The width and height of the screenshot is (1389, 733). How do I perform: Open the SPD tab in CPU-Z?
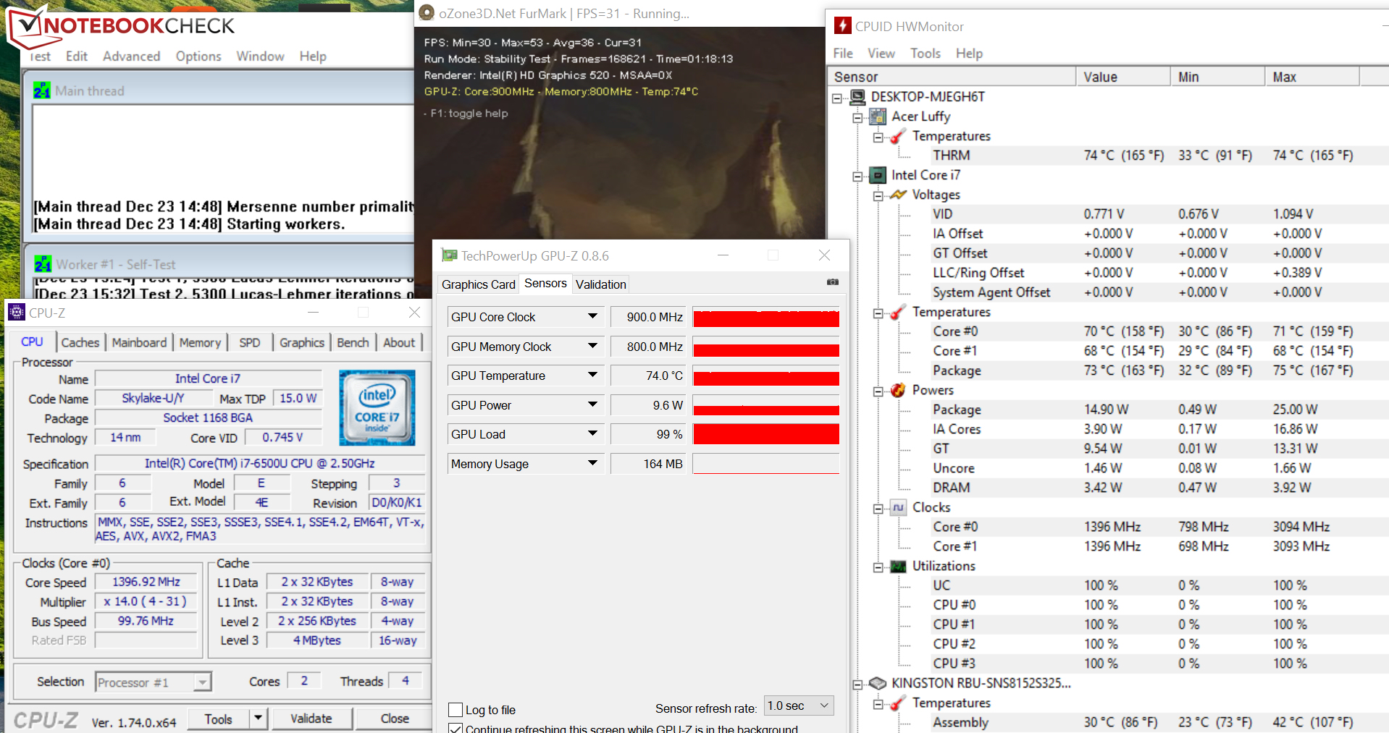(x=250, y=342)
